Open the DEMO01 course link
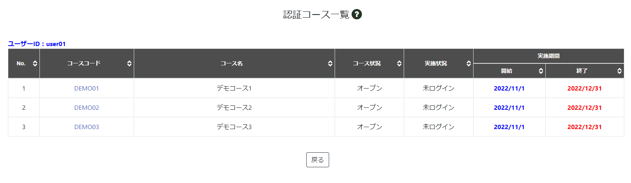The height and width of the screenshot is (183, 631). click(87, 88)
